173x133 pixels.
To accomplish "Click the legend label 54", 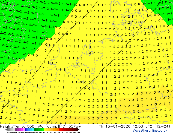I will click(79, 132).
